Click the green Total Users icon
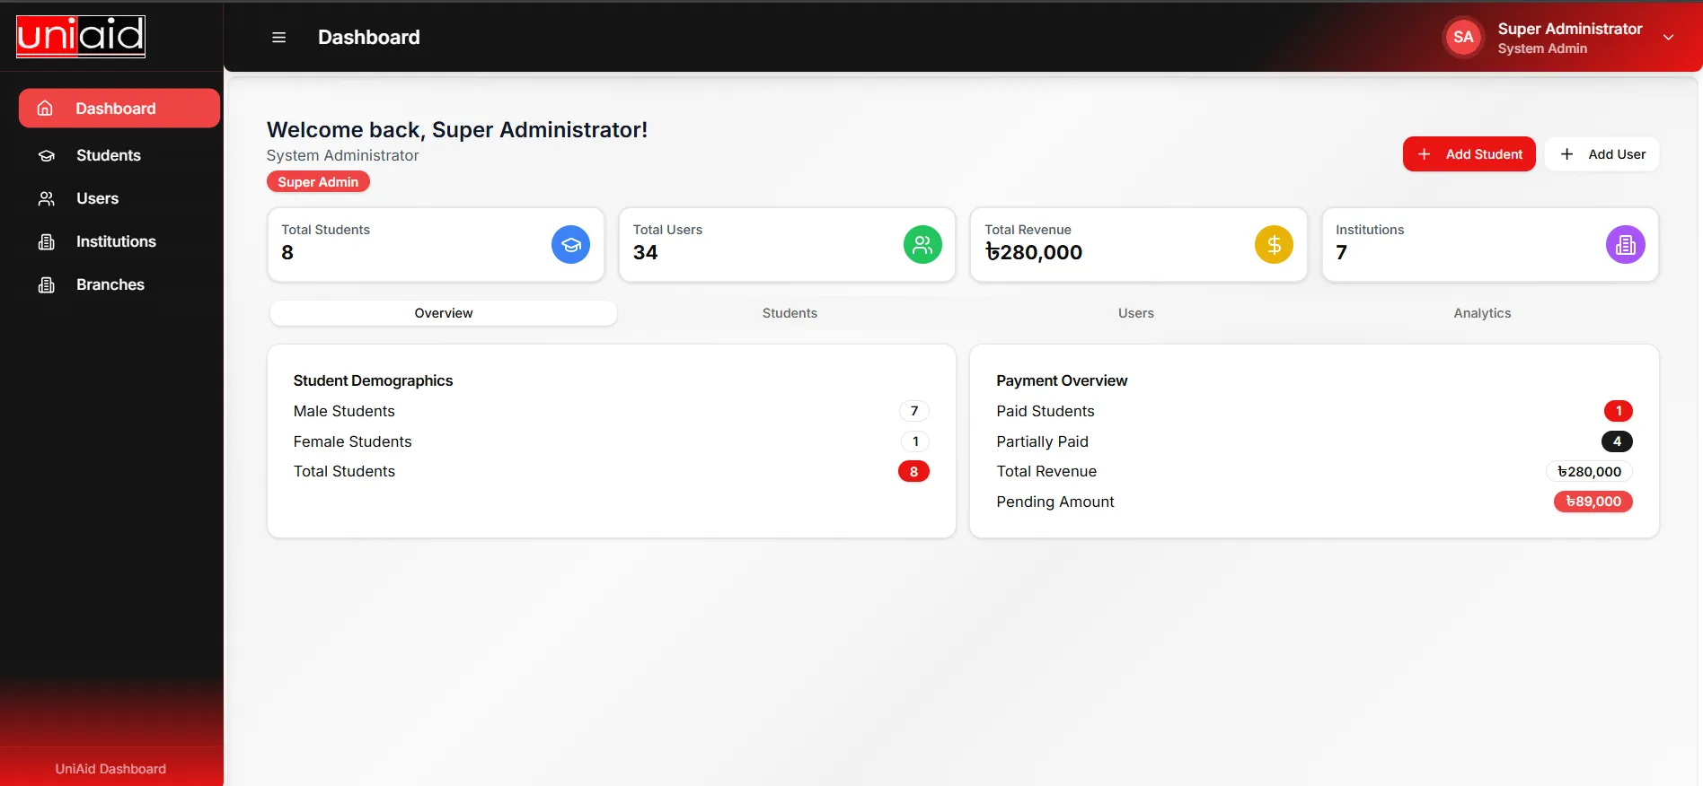 [x=922, y=245]
